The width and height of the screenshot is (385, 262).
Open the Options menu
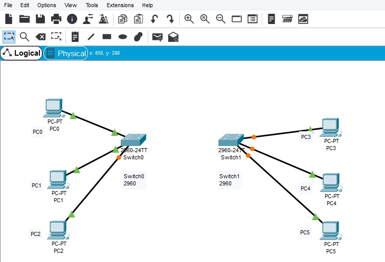tap(47, 5)
